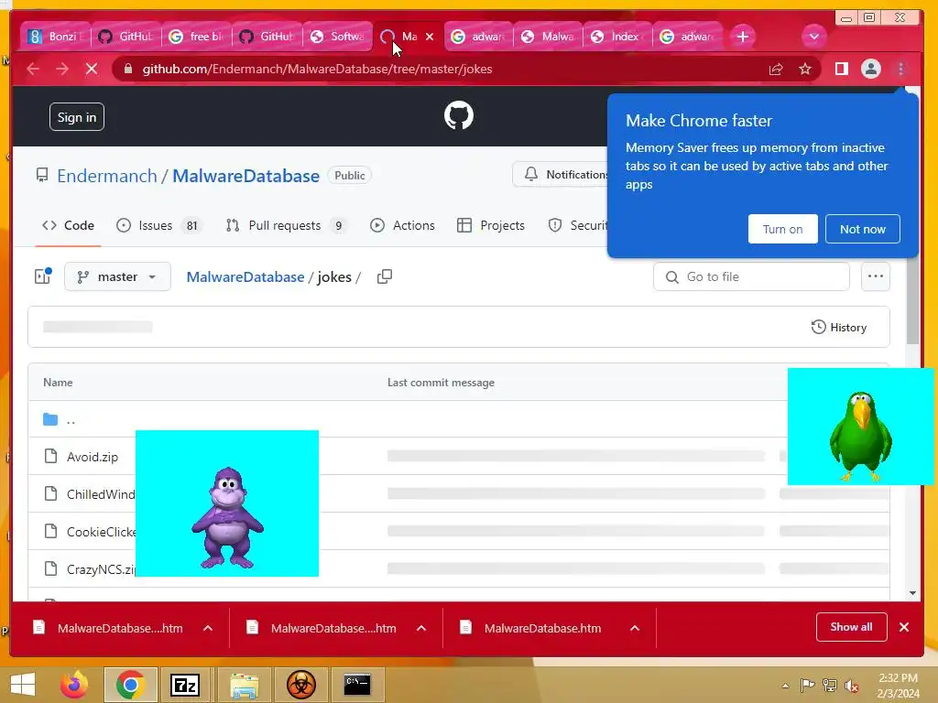938x703 pixels.
Task: Dismiss Memory Saver with Not now
Action: pyautogui.click(x=862, y=229)
